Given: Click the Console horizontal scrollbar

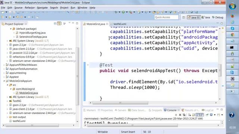Looking at the screenshot, I should point(132,125).
